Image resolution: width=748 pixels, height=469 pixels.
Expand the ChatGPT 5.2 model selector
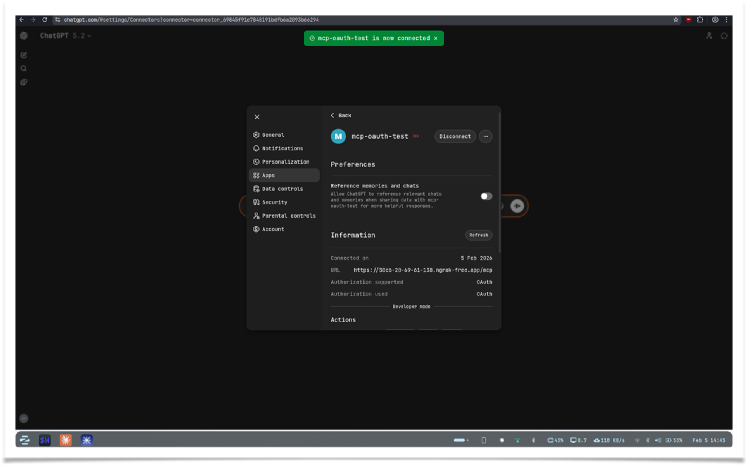click(65, 35)
